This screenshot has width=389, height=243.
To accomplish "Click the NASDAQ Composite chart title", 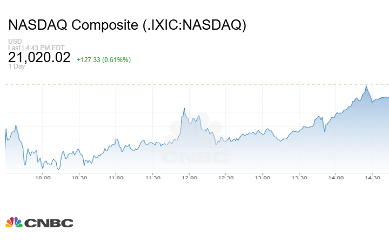I will click(127, 25).
